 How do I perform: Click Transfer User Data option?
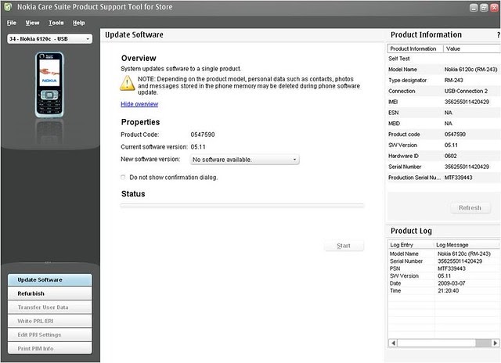tap(49, 307)
